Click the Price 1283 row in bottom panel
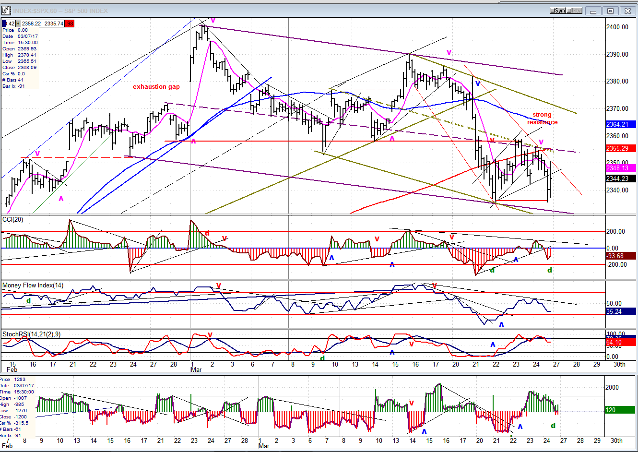 [x=14, y=380]
